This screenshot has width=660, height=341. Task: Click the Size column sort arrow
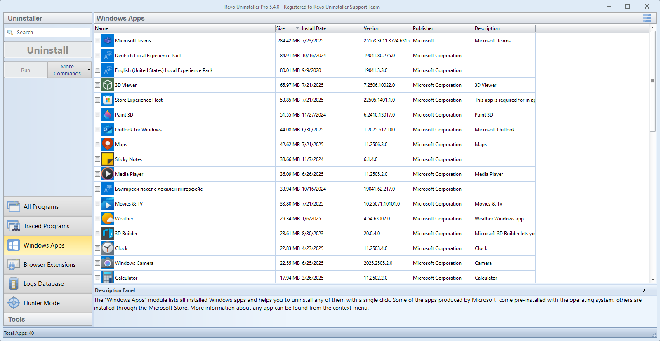[297, 28]
